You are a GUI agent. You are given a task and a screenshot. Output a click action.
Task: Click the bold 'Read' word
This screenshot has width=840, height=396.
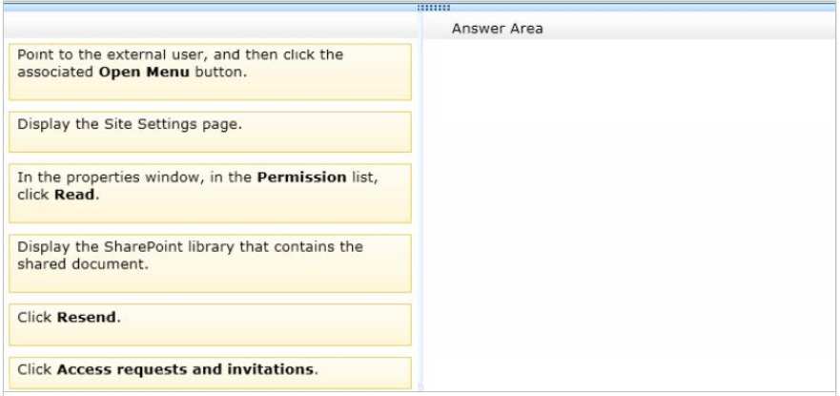74,195
